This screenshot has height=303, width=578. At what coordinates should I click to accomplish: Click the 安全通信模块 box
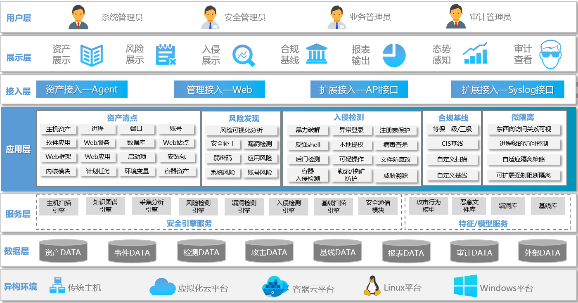(x=378, y=206)
